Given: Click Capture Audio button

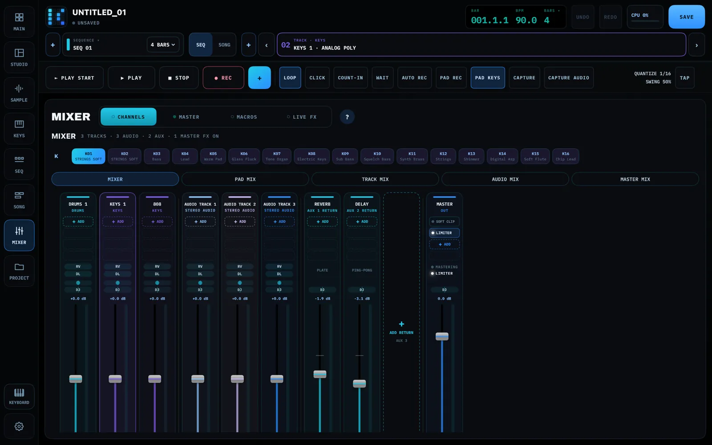Looking at the screenshot, I should 569,77.
